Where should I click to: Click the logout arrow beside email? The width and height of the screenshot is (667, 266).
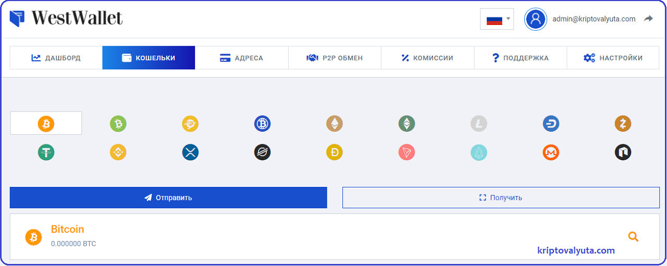648,19
